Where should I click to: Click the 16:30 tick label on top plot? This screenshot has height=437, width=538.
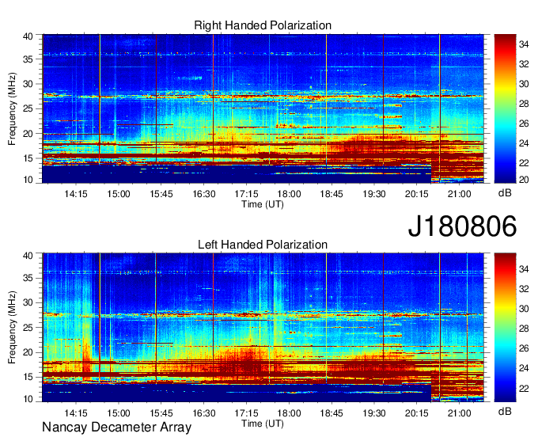204,194
